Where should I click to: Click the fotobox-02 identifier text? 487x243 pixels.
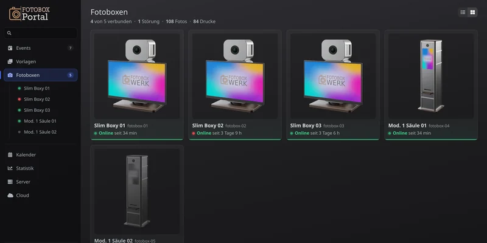pyautogui.click(x=236, y=126)
